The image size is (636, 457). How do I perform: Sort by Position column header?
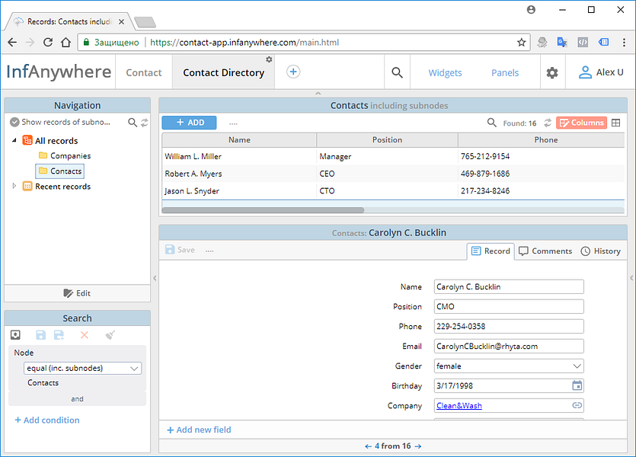click(x=387, y=140)
